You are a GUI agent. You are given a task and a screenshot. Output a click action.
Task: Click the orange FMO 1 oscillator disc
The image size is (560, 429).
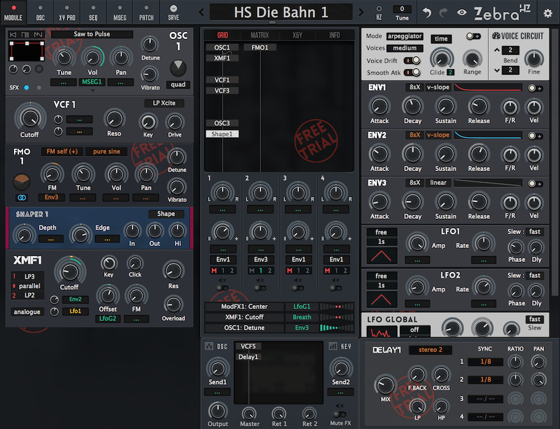tap(21, 182)
